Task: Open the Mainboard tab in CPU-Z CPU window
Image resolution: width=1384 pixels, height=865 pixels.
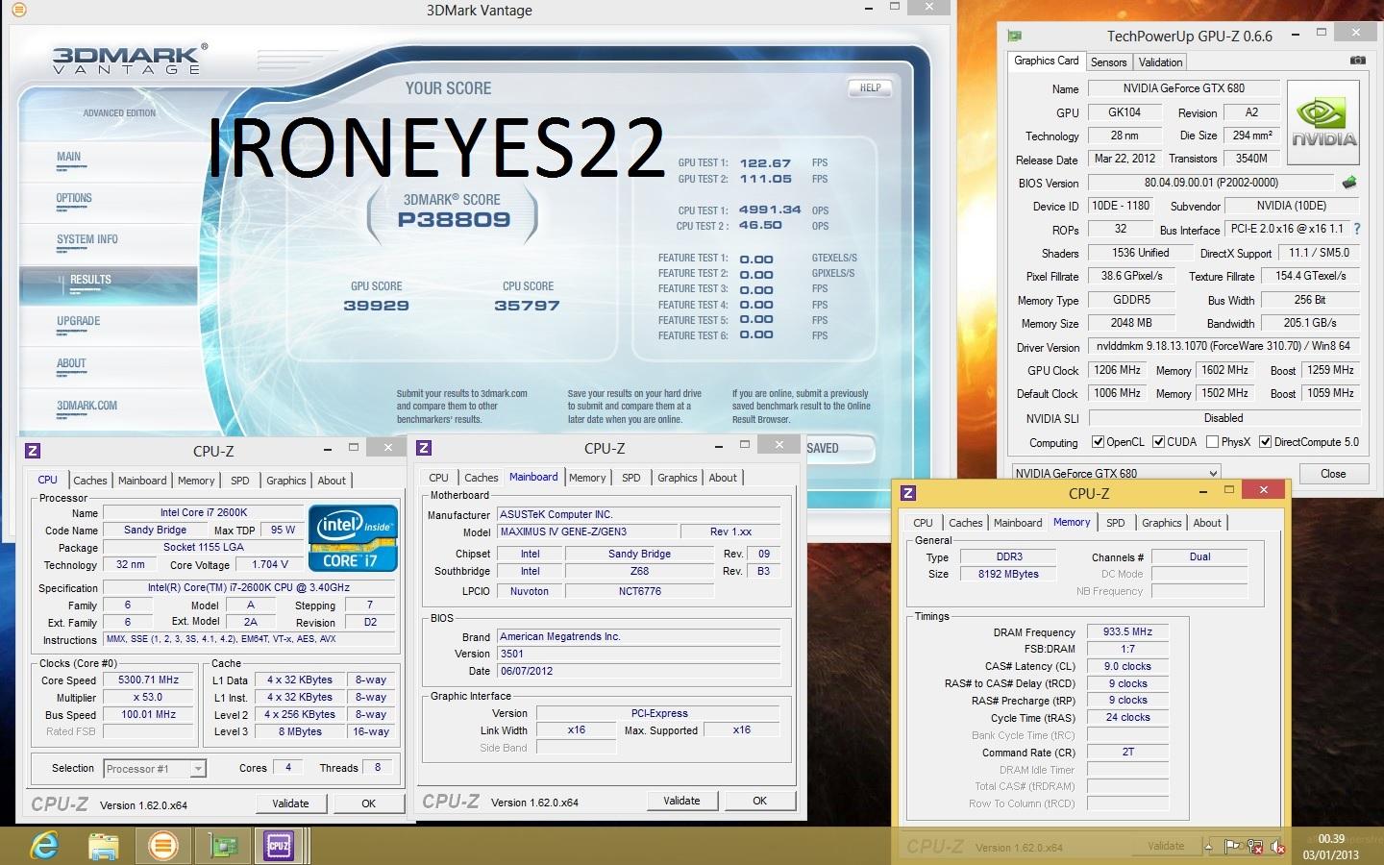Action: click(142, 481)
